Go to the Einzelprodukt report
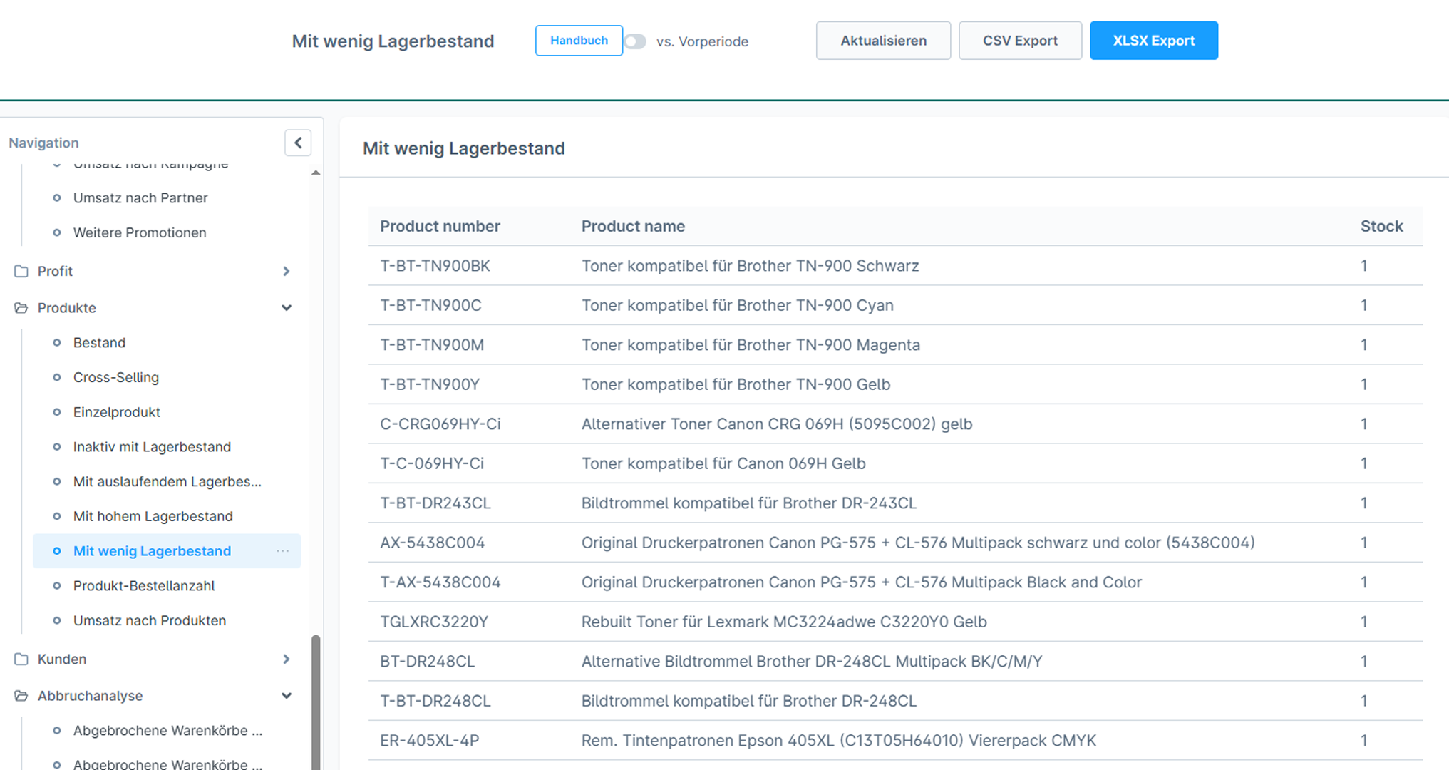 tap(117, 412)
